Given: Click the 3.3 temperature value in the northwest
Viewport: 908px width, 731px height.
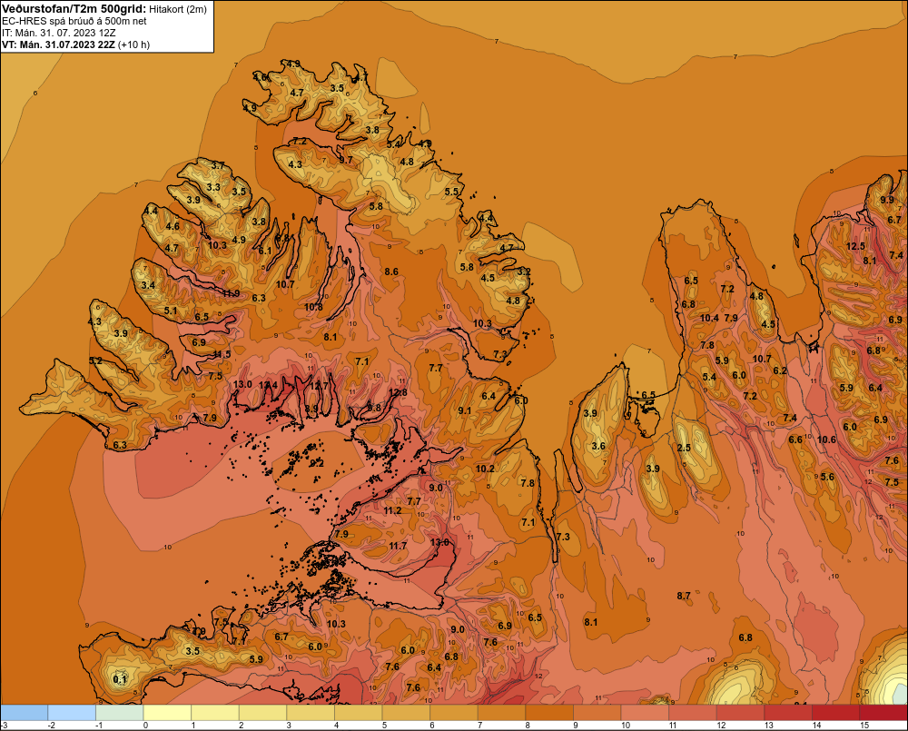Looking at the screenshot, I should pos(213,187).
